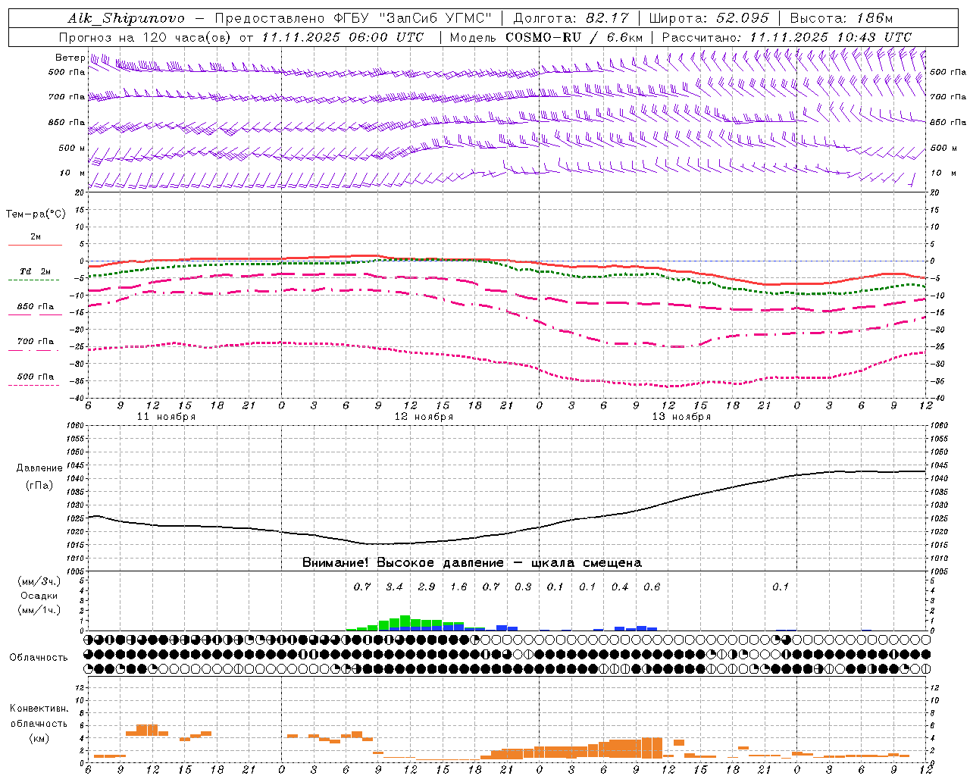This screenshot has width=970, height=776.
Task: Click the Td 2м dew point legend entry
Action: point(36,271)
